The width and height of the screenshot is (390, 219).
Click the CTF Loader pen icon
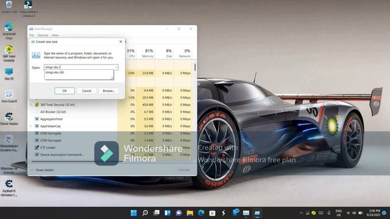[37, 147]
